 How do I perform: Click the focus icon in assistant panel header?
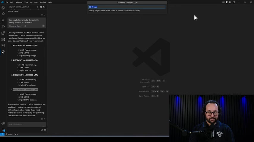pos(41,7)
